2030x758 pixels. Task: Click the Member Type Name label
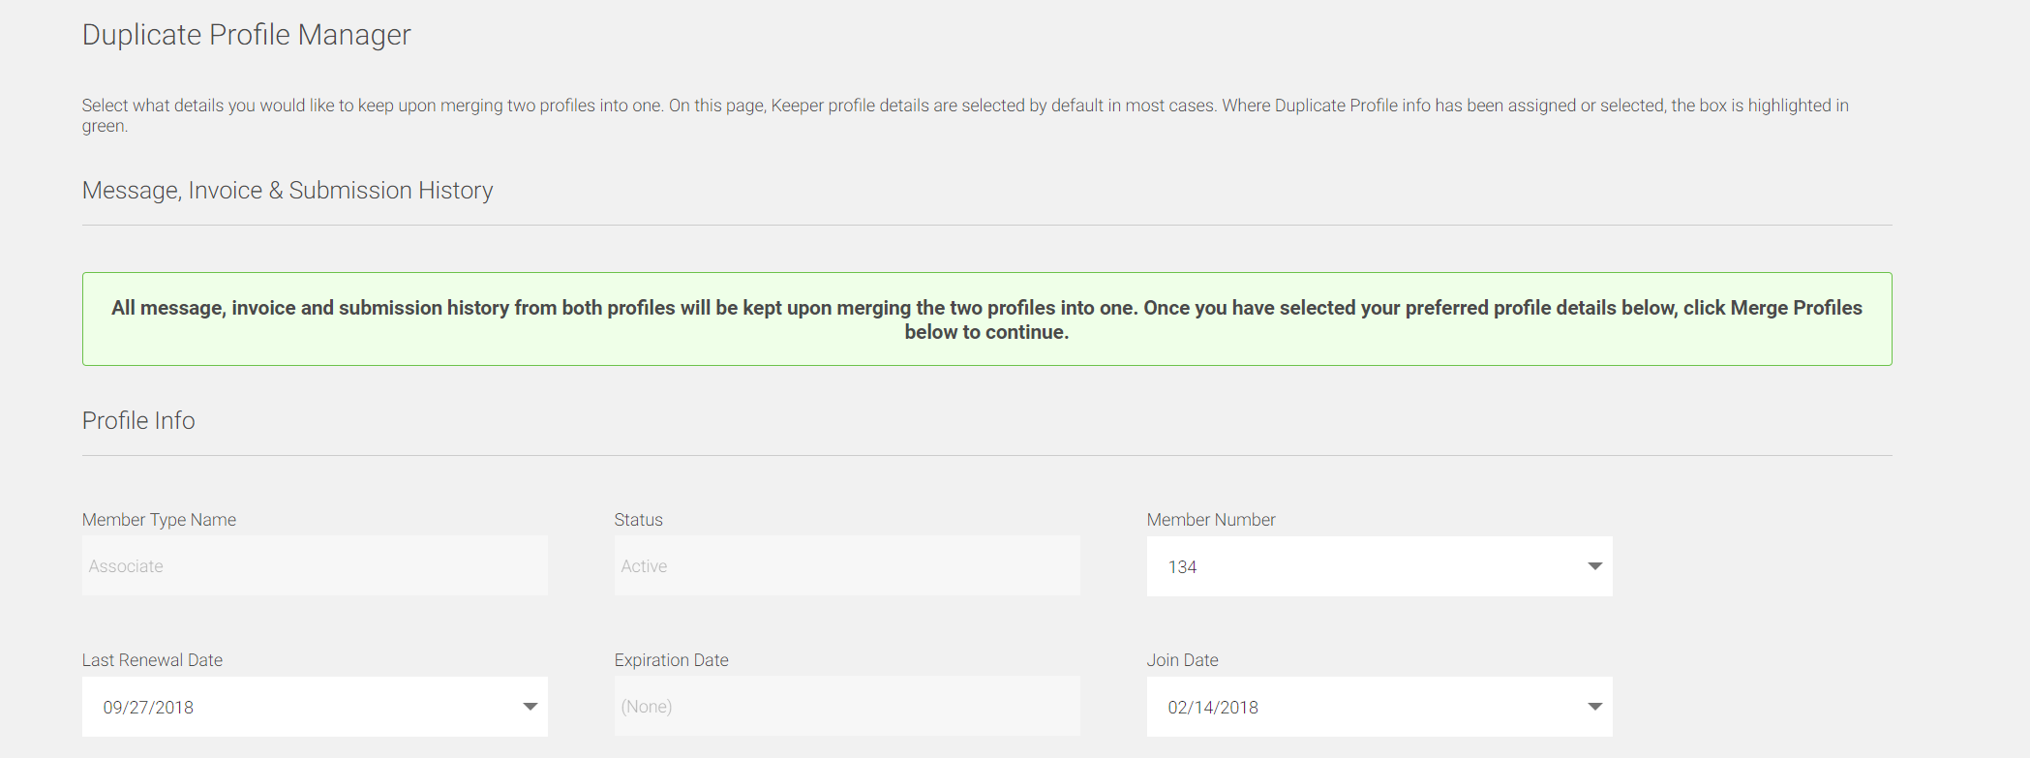(x=159, y=520)
